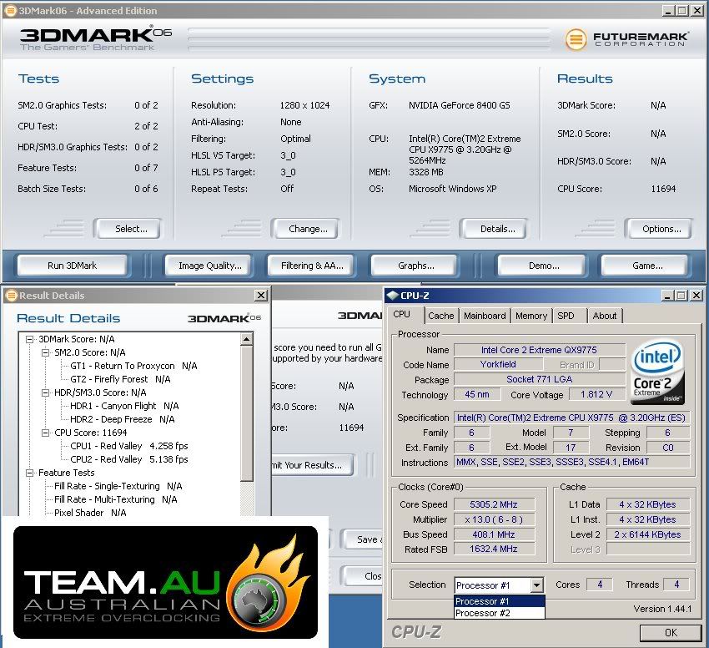
Task: Choose Processor #1 from the dropdown list
Action: pos(499,601)
